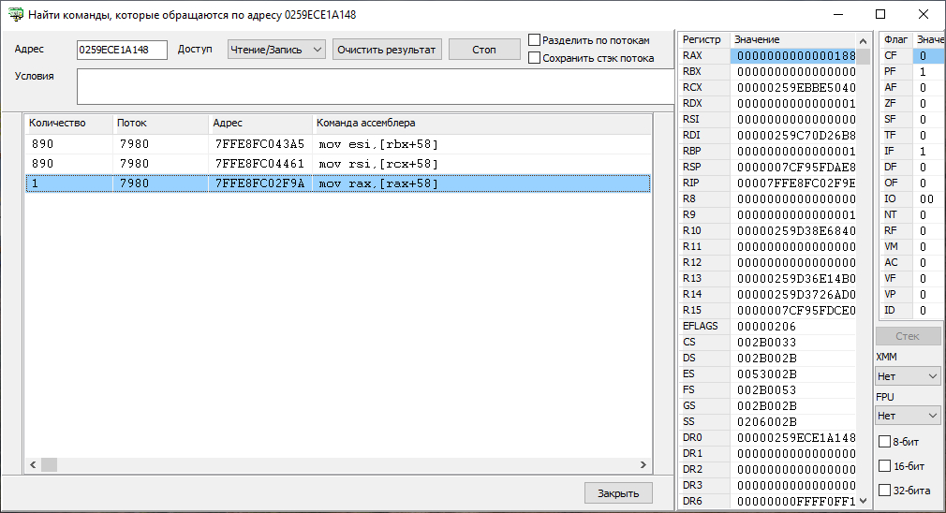946x513 pixels.
Task: Select the DR0 debug register row
Action: 768,438
